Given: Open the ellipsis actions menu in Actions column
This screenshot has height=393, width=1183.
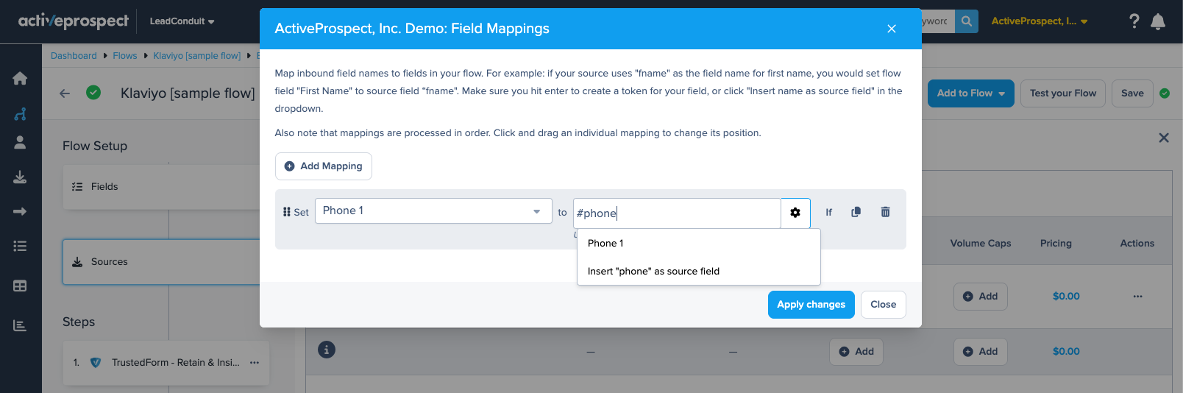Looking at the screenshot, I should pos(1138,297).
